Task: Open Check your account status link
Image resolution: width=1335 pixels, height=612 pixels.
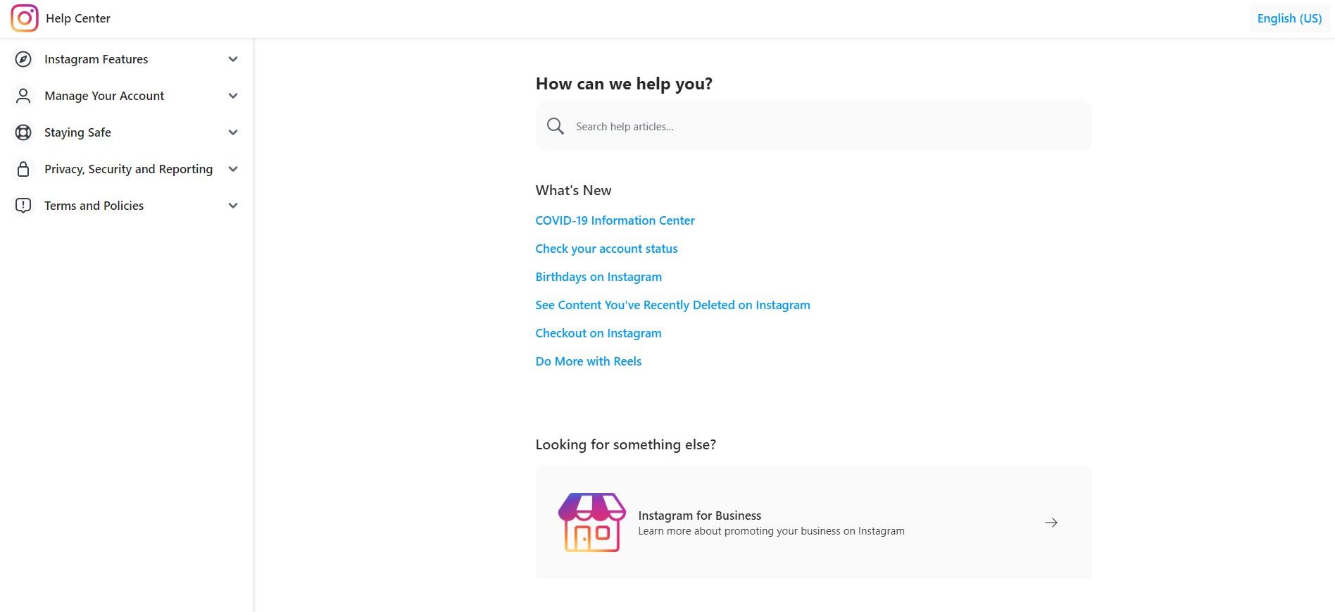Action: 606,249
